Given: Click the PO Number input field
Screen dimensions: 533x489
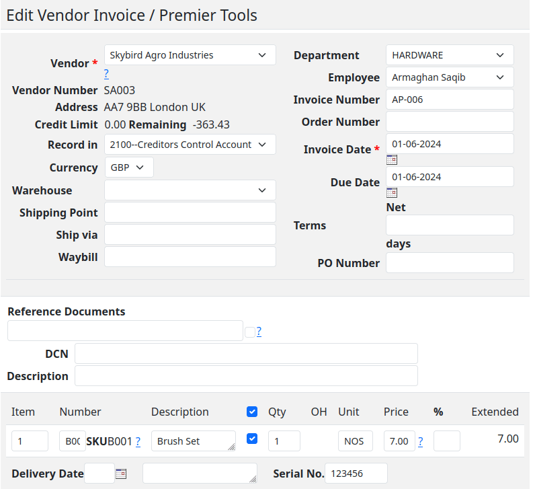Looking at the screenshot, I should pos(450,263).
